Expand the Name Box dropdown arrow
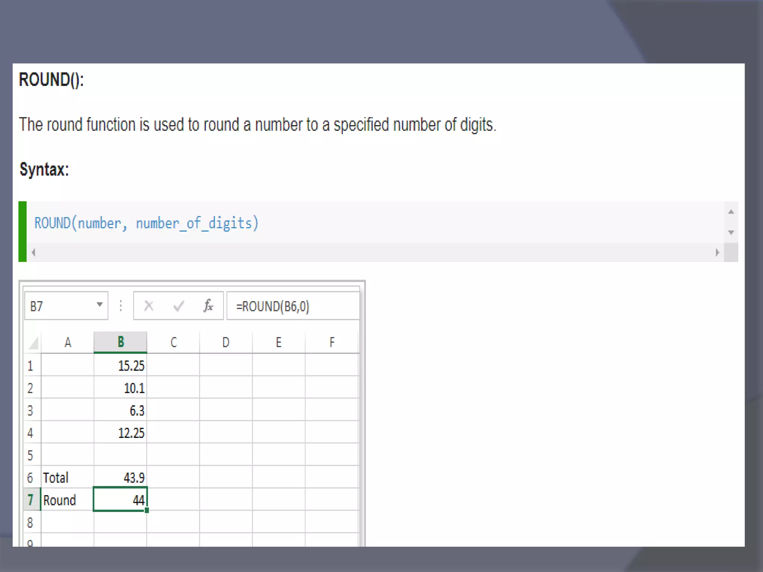 [99, 305]
